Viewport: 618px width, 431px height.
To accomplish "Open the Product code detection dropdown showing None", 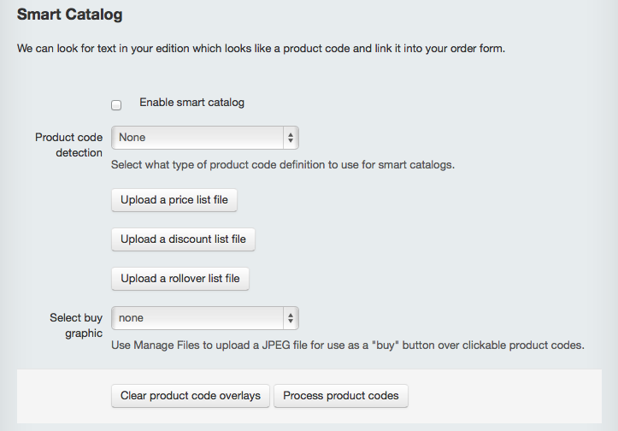I will point(205,138).
